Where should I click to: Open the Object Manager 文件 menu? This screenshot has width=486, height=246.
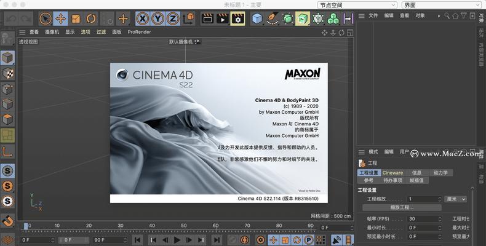click(373, 15)
